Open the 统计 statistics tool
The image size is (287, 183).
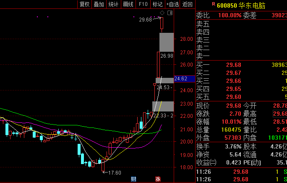(x=113, y=4)
